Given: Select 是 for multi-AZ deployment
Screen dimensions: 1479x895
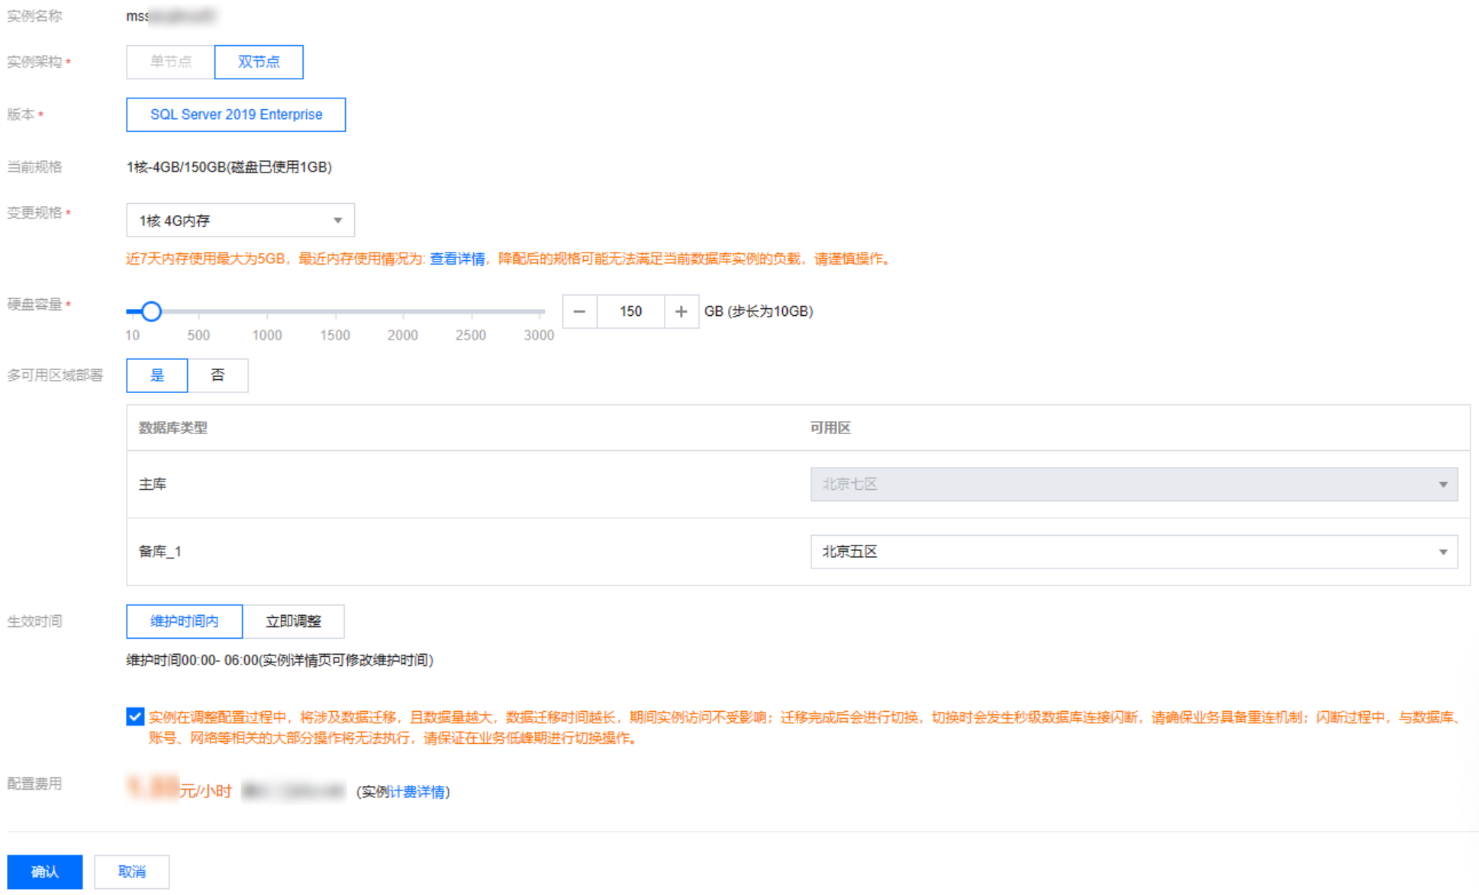Looking at the screenshot, I should tap(157, 375).
